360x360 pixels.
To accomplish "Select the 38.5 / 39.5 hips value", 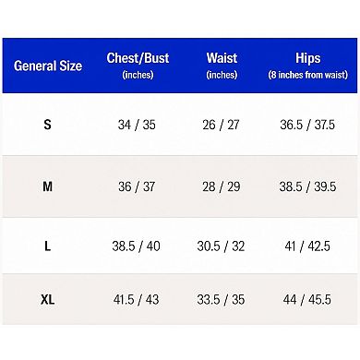I will [x=307, y=186].
